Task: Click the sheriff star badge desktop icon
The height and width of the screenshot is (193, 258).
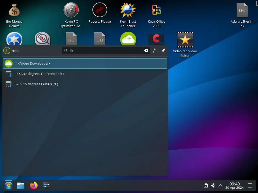Action: pos(14,38)
